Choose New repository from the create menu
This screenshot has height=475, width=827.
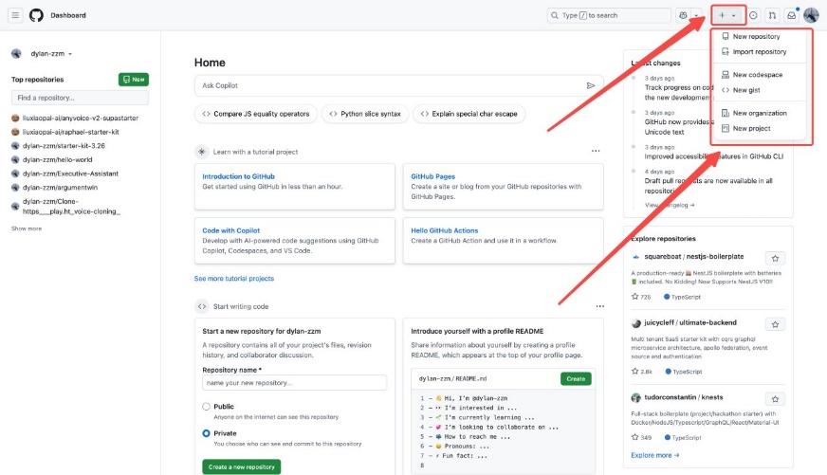pyautogui.click(x=756, y=37)
